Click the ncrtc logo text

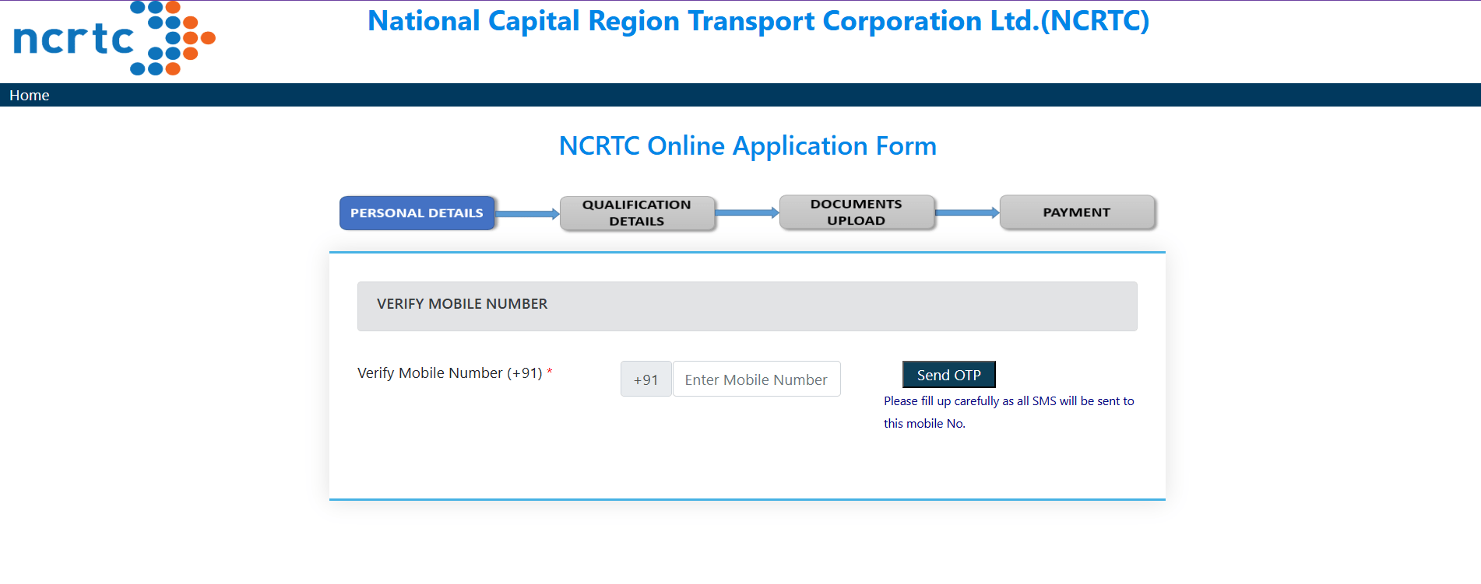click(73, 39)
